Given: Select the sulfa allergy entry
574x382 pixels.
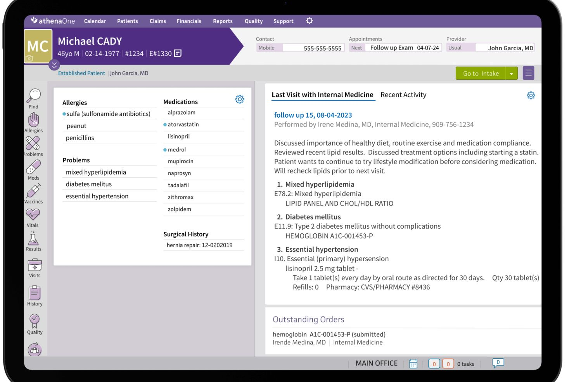Looking at the screenshot, I should (x=109, y=114).
